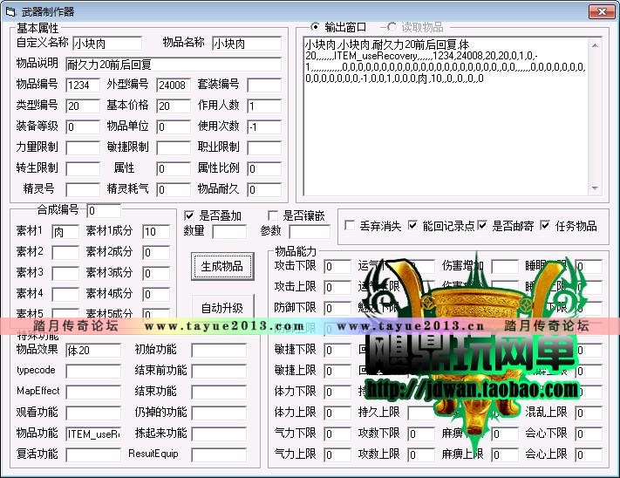The image size is (620, 478).
Task: Click the 自定义名称 input field
Action: coord(106,43)
